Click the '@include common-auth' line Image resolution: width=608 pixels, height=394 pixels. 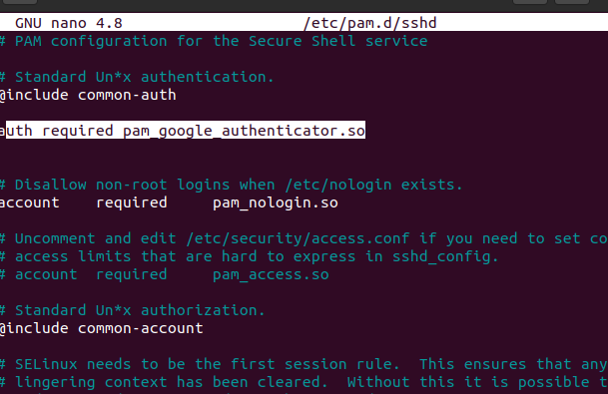(x=88, y=95)
